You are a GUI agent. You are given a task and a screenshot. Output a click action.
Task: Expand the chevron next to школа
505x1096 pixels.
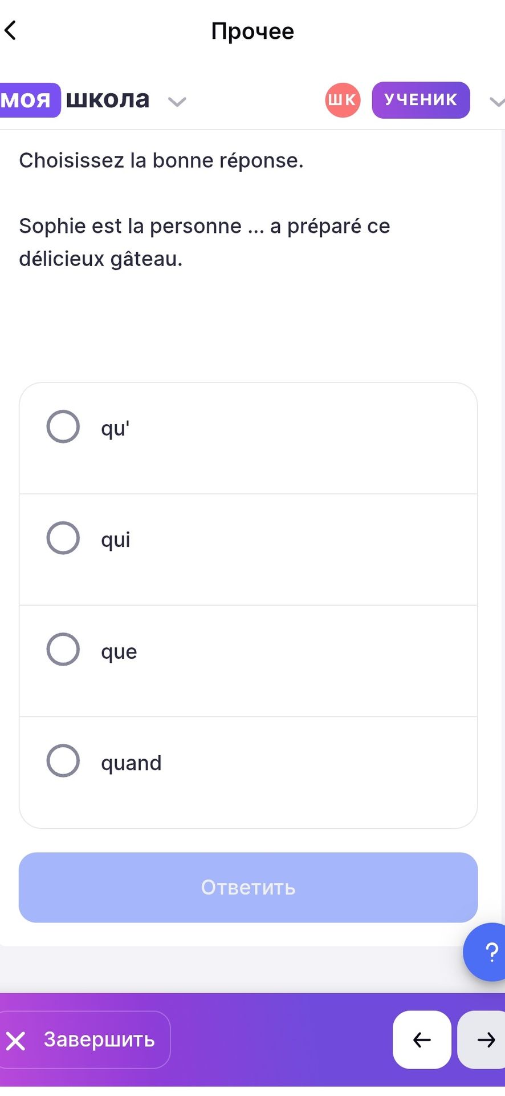tap(177, 102)
